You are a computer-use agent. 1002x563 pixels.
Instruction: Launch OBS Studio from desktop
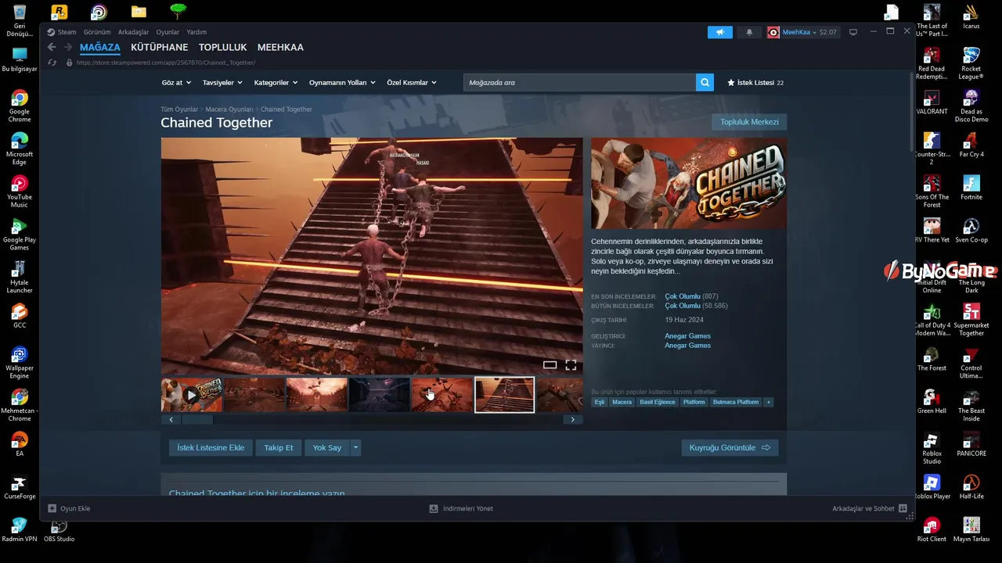click(x=59, y=531)
